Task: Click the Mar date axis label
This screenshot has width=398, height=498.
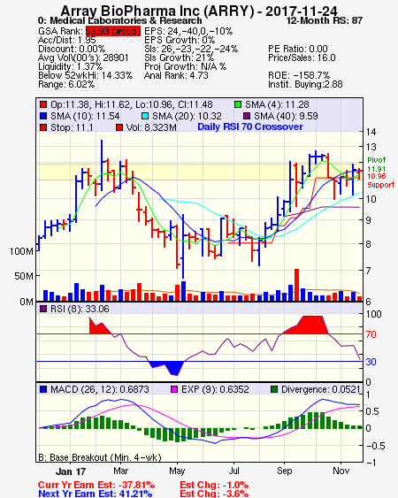Action: [x=120, y=471]
